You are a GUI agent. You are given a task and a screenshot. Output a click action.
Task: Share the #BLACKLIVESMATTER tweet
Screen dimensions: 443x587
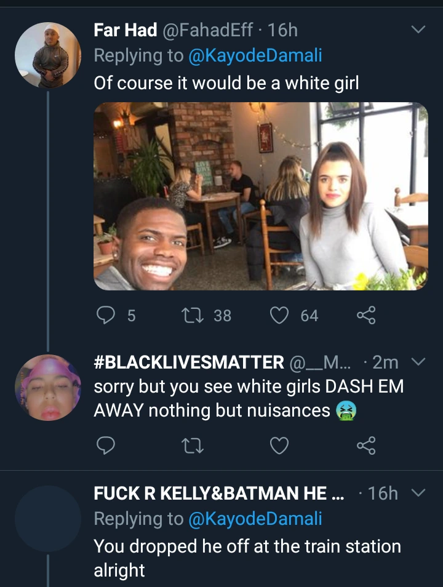coord(366,444)
